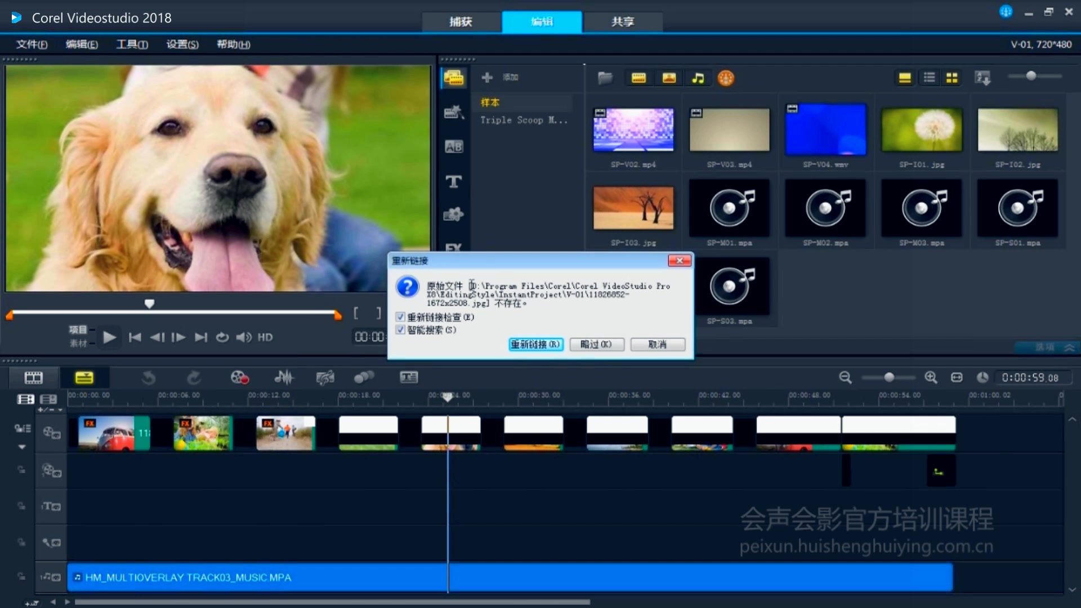Open the Title (T) library panel

(453, 181)
